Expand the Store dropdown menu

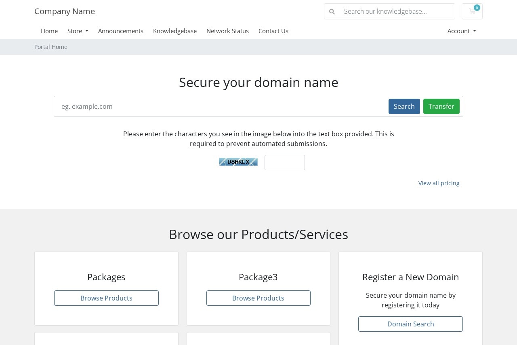(x=78, y=31)
